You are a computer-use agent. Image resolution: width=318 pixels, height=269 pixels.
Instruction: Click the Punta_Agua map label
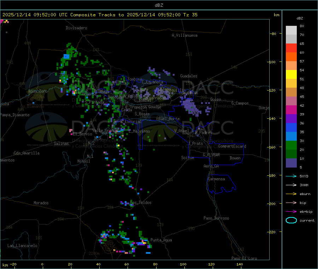(x=161, y=240)
